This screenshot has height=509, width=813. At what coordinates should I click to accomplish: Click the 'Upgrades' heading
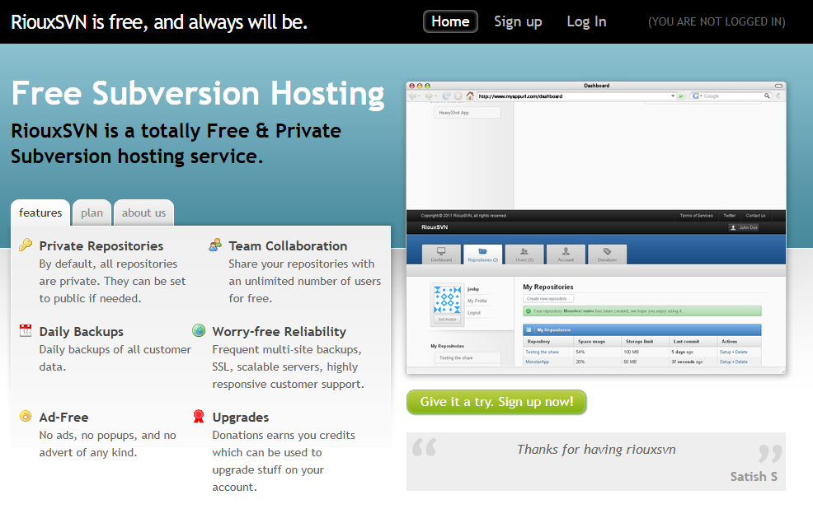click(x=241, y=418)
